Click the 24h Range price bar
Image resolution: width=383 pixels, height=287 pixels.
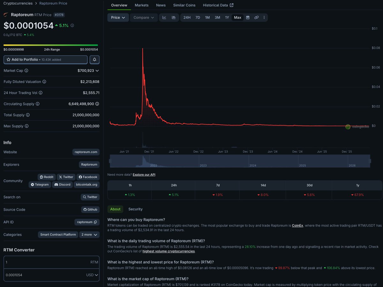click(51, 45)
